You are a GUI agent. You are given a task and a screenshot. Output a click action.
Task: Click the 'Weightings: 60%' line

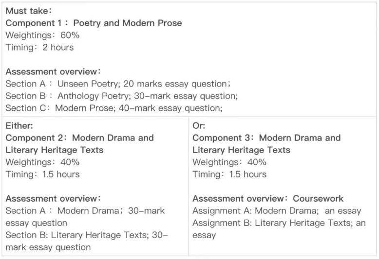click(42, 35)
